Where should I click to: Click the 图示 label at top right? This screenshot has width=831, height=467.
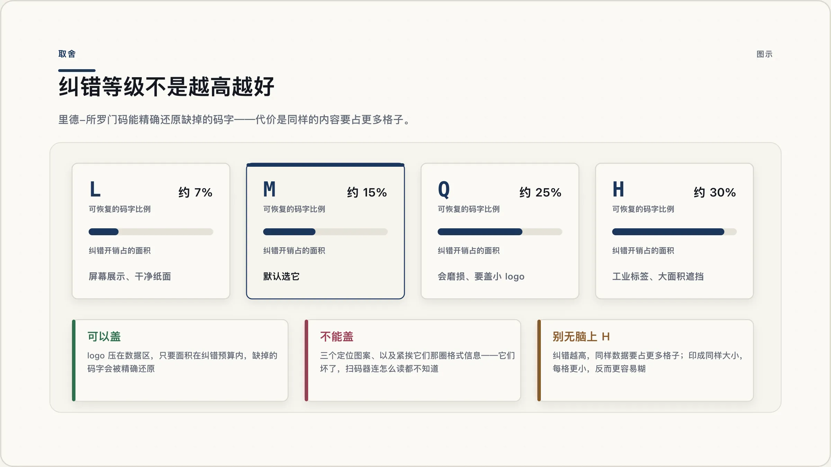point(765,54)
